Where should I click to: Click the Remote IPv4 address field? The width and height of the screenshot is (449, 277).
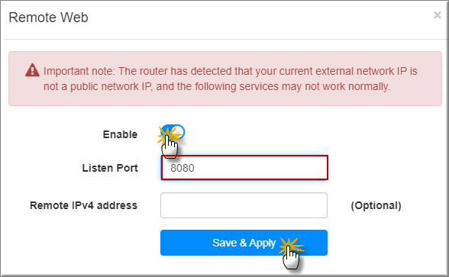[x=244, y=205]
